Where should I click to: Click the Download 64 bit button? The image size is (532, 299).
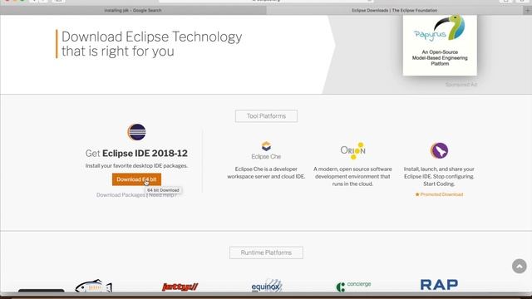click(136, 179)
